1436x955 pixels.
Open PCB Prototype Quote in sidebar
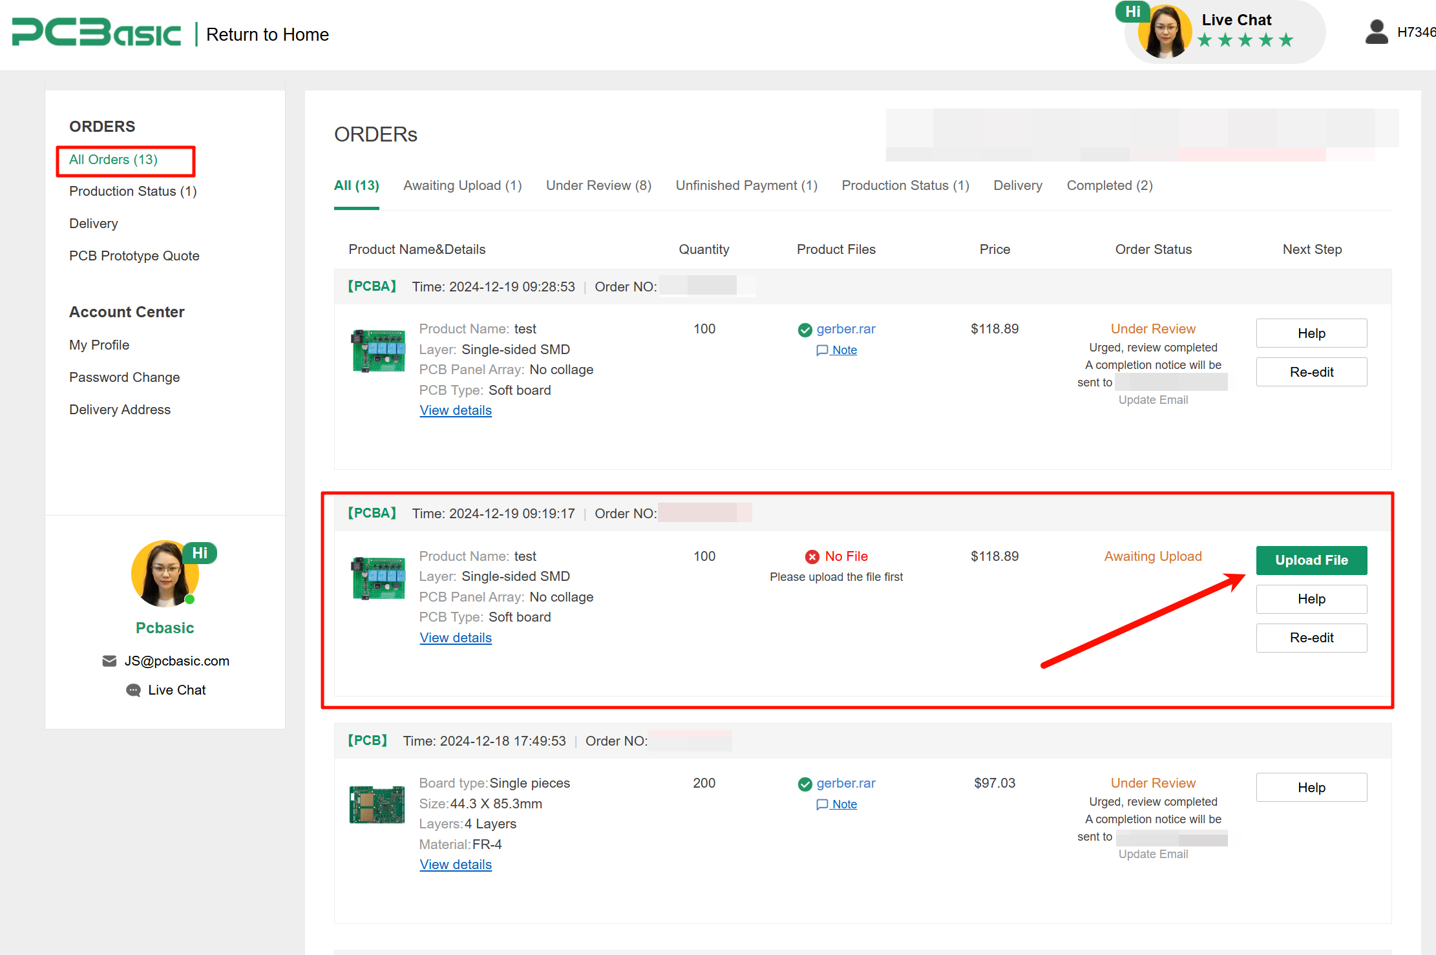pyautogui.click(x=134, y=256)
